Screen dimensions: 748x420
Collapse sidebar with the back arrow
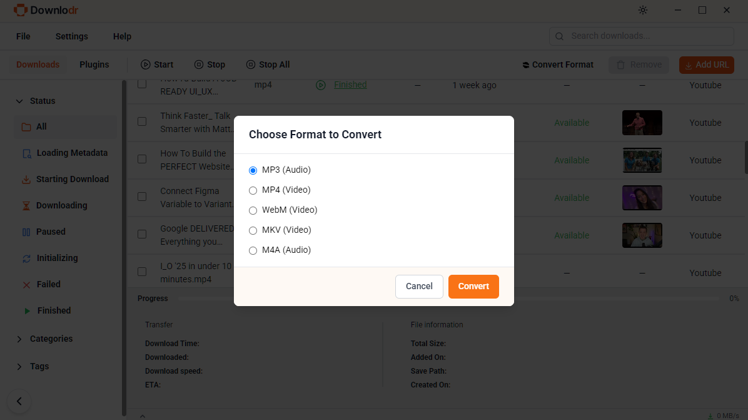point(19,401)
